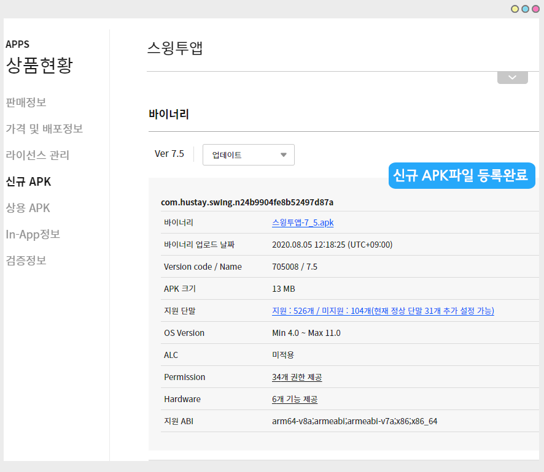Click the 스윙투앱 page title
This screenshot has width=544, height=472.
175,48
